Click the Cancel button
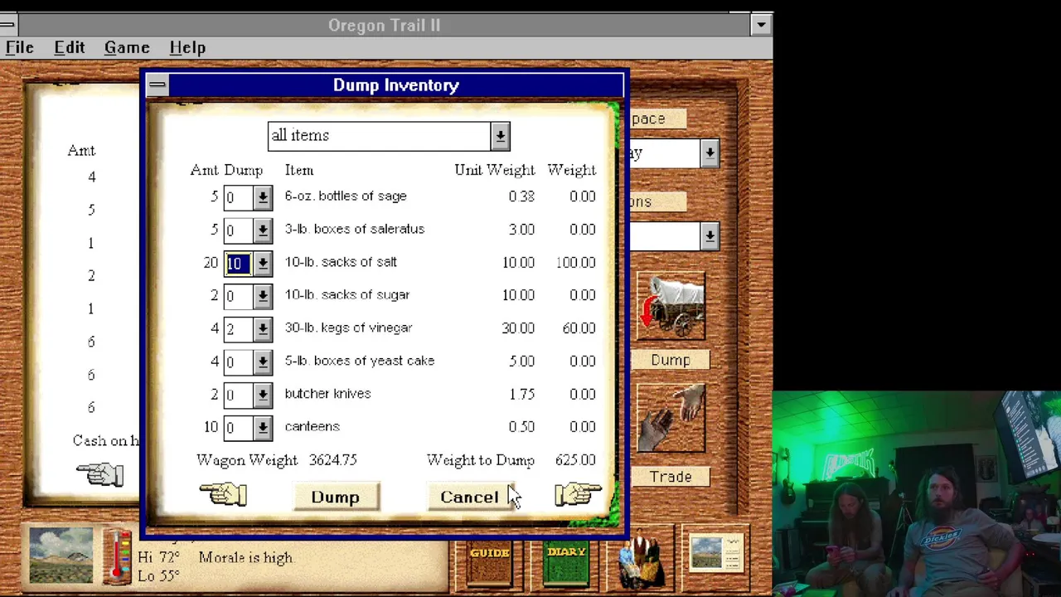 click(x=469, y=497)
